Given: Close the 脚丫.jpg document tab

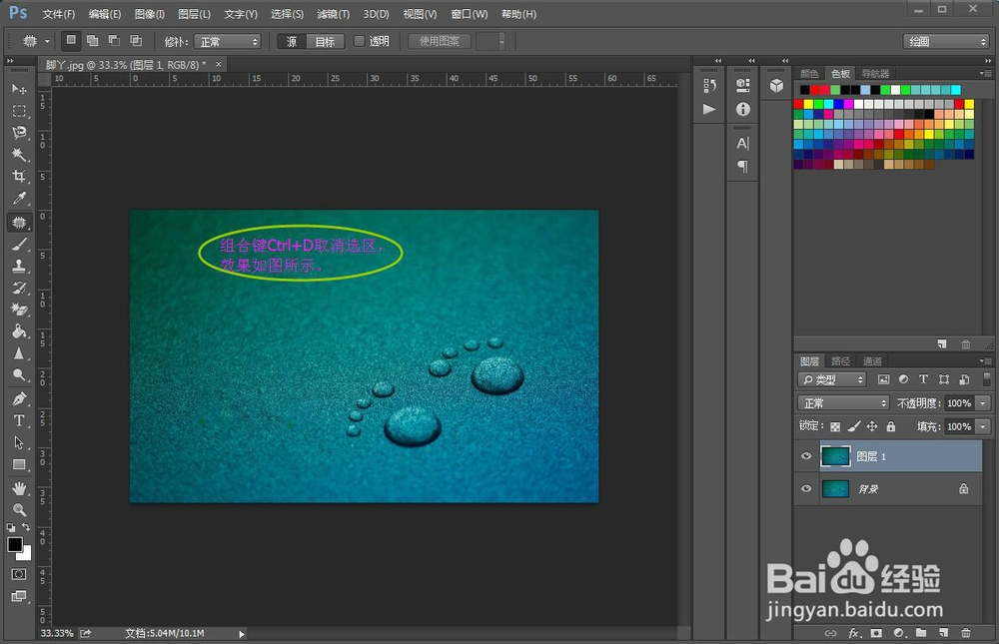Looking at the screenshot, I should [x=219, y=64].
